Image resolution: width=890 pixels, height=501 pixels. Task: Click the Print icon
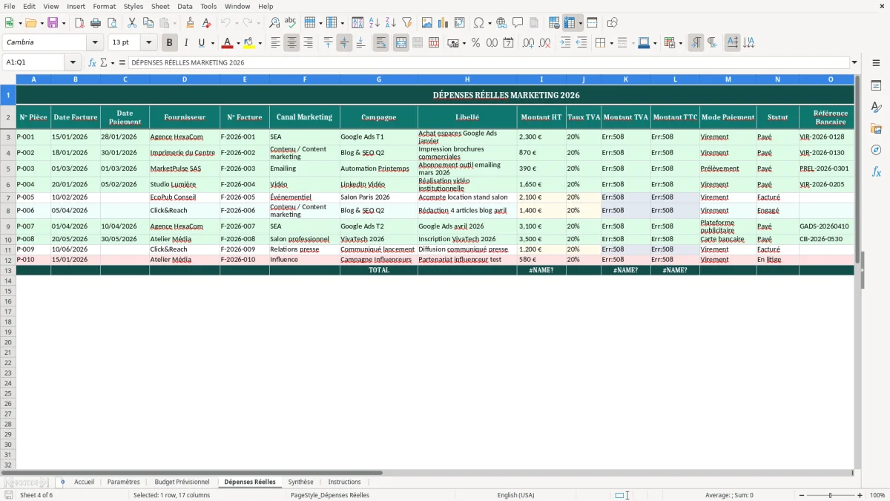click(96, 23)
